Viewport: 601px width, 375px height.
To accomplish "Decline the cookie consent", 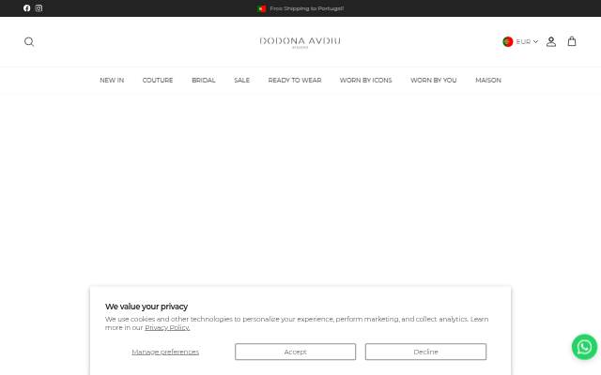I will click(x=425, y=352).
